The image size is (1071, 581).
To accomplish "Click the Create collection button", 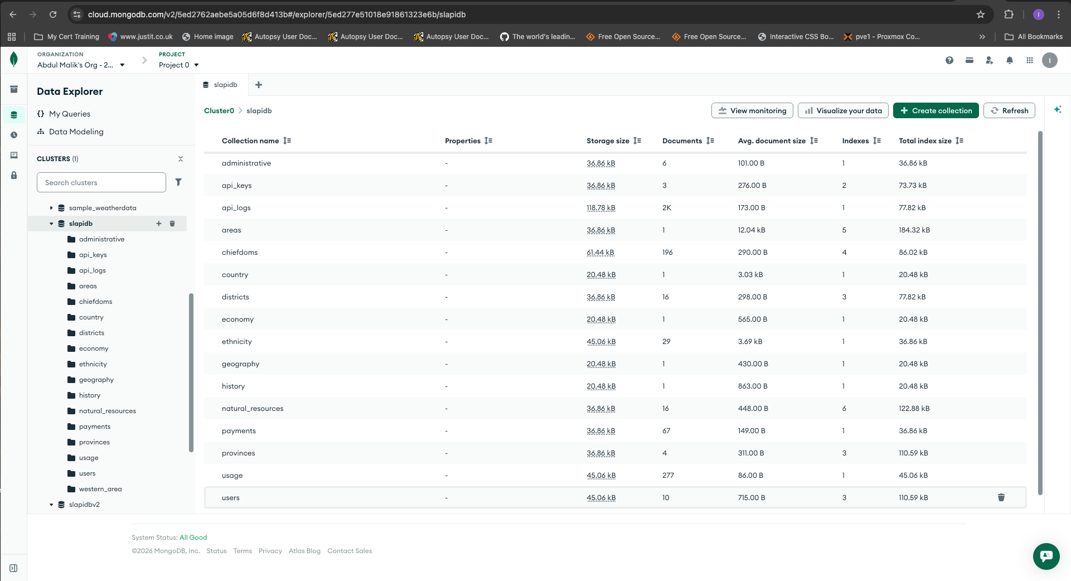I will click(x=936, y=110).
